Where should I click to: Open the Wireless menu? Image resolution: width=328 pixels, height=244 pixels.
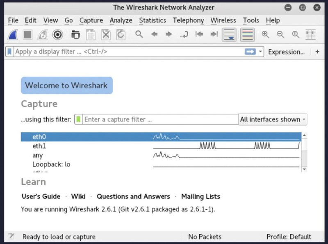(x=223, y=20)
